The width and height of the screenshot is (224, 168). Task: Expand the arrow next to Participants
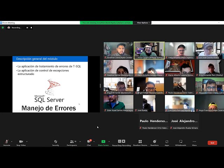(80, 141)
